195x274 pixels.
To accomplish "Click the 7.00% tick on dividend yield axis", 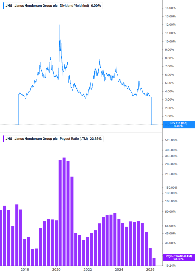I will coord(169,67).
